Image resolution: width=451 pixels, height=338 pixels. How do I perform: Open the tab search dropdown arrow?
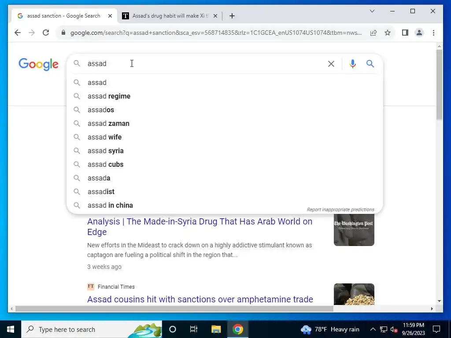tap(372, 11)
